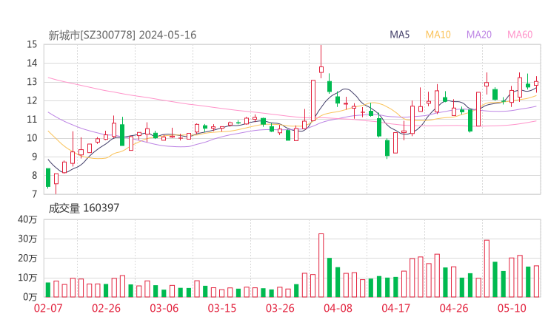Click the price axis value 8
Screen dimensions: 548x325
click(34, 176)
